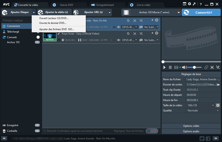Image resolution: width=222 pixels, height=142 pixels.
Task: Mute preview via speaker icon
Action: click(184, 67)
